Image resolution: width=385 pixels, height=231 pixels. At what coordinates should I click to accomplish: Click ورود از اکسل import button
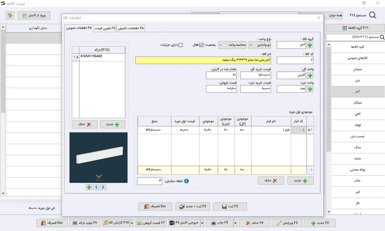point(34,15)
